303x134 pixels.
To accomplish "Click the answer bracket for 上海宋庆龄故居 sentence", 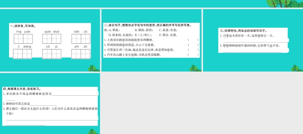I will click(193, 40).
